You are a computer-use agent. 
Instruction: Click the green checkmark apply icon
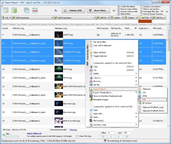[x=114, y=11]
